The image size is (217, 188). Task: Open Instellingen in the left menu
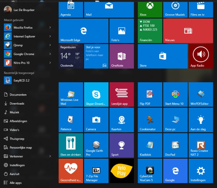coord(17,165)
